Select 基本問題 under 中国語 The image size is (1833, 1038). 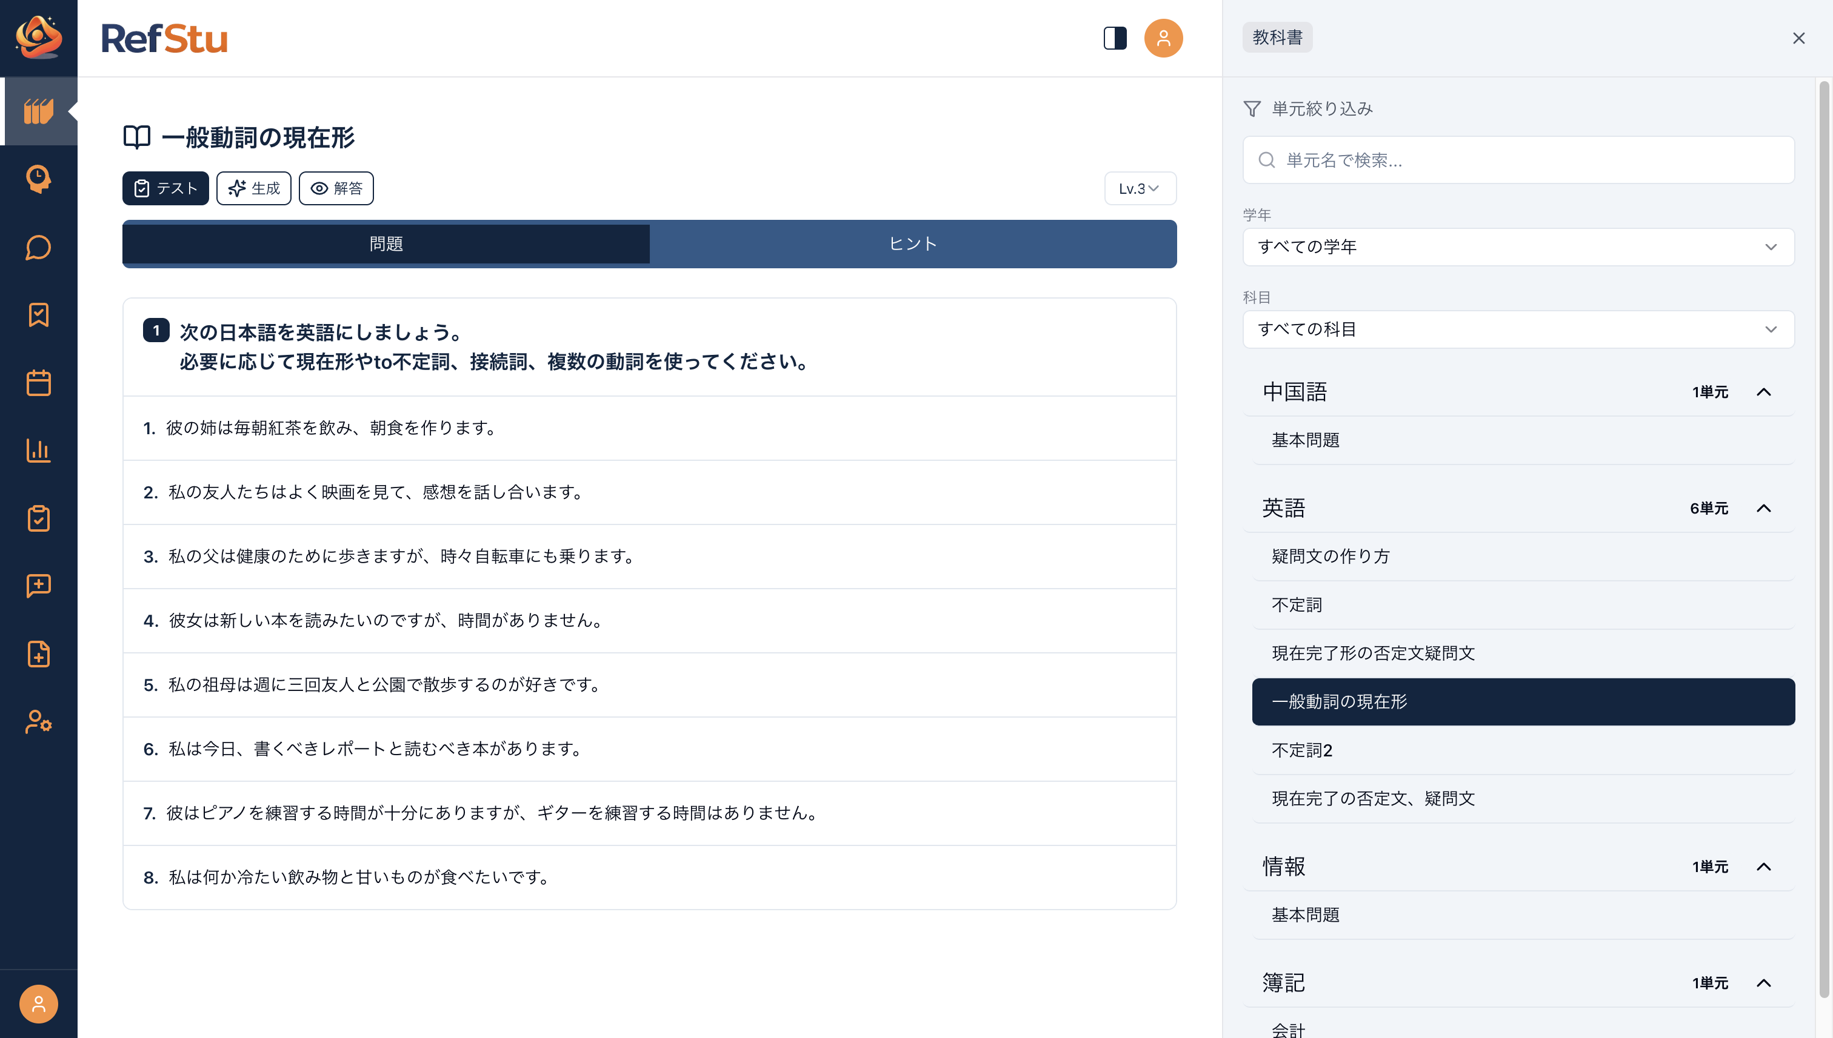(1523, 440)
